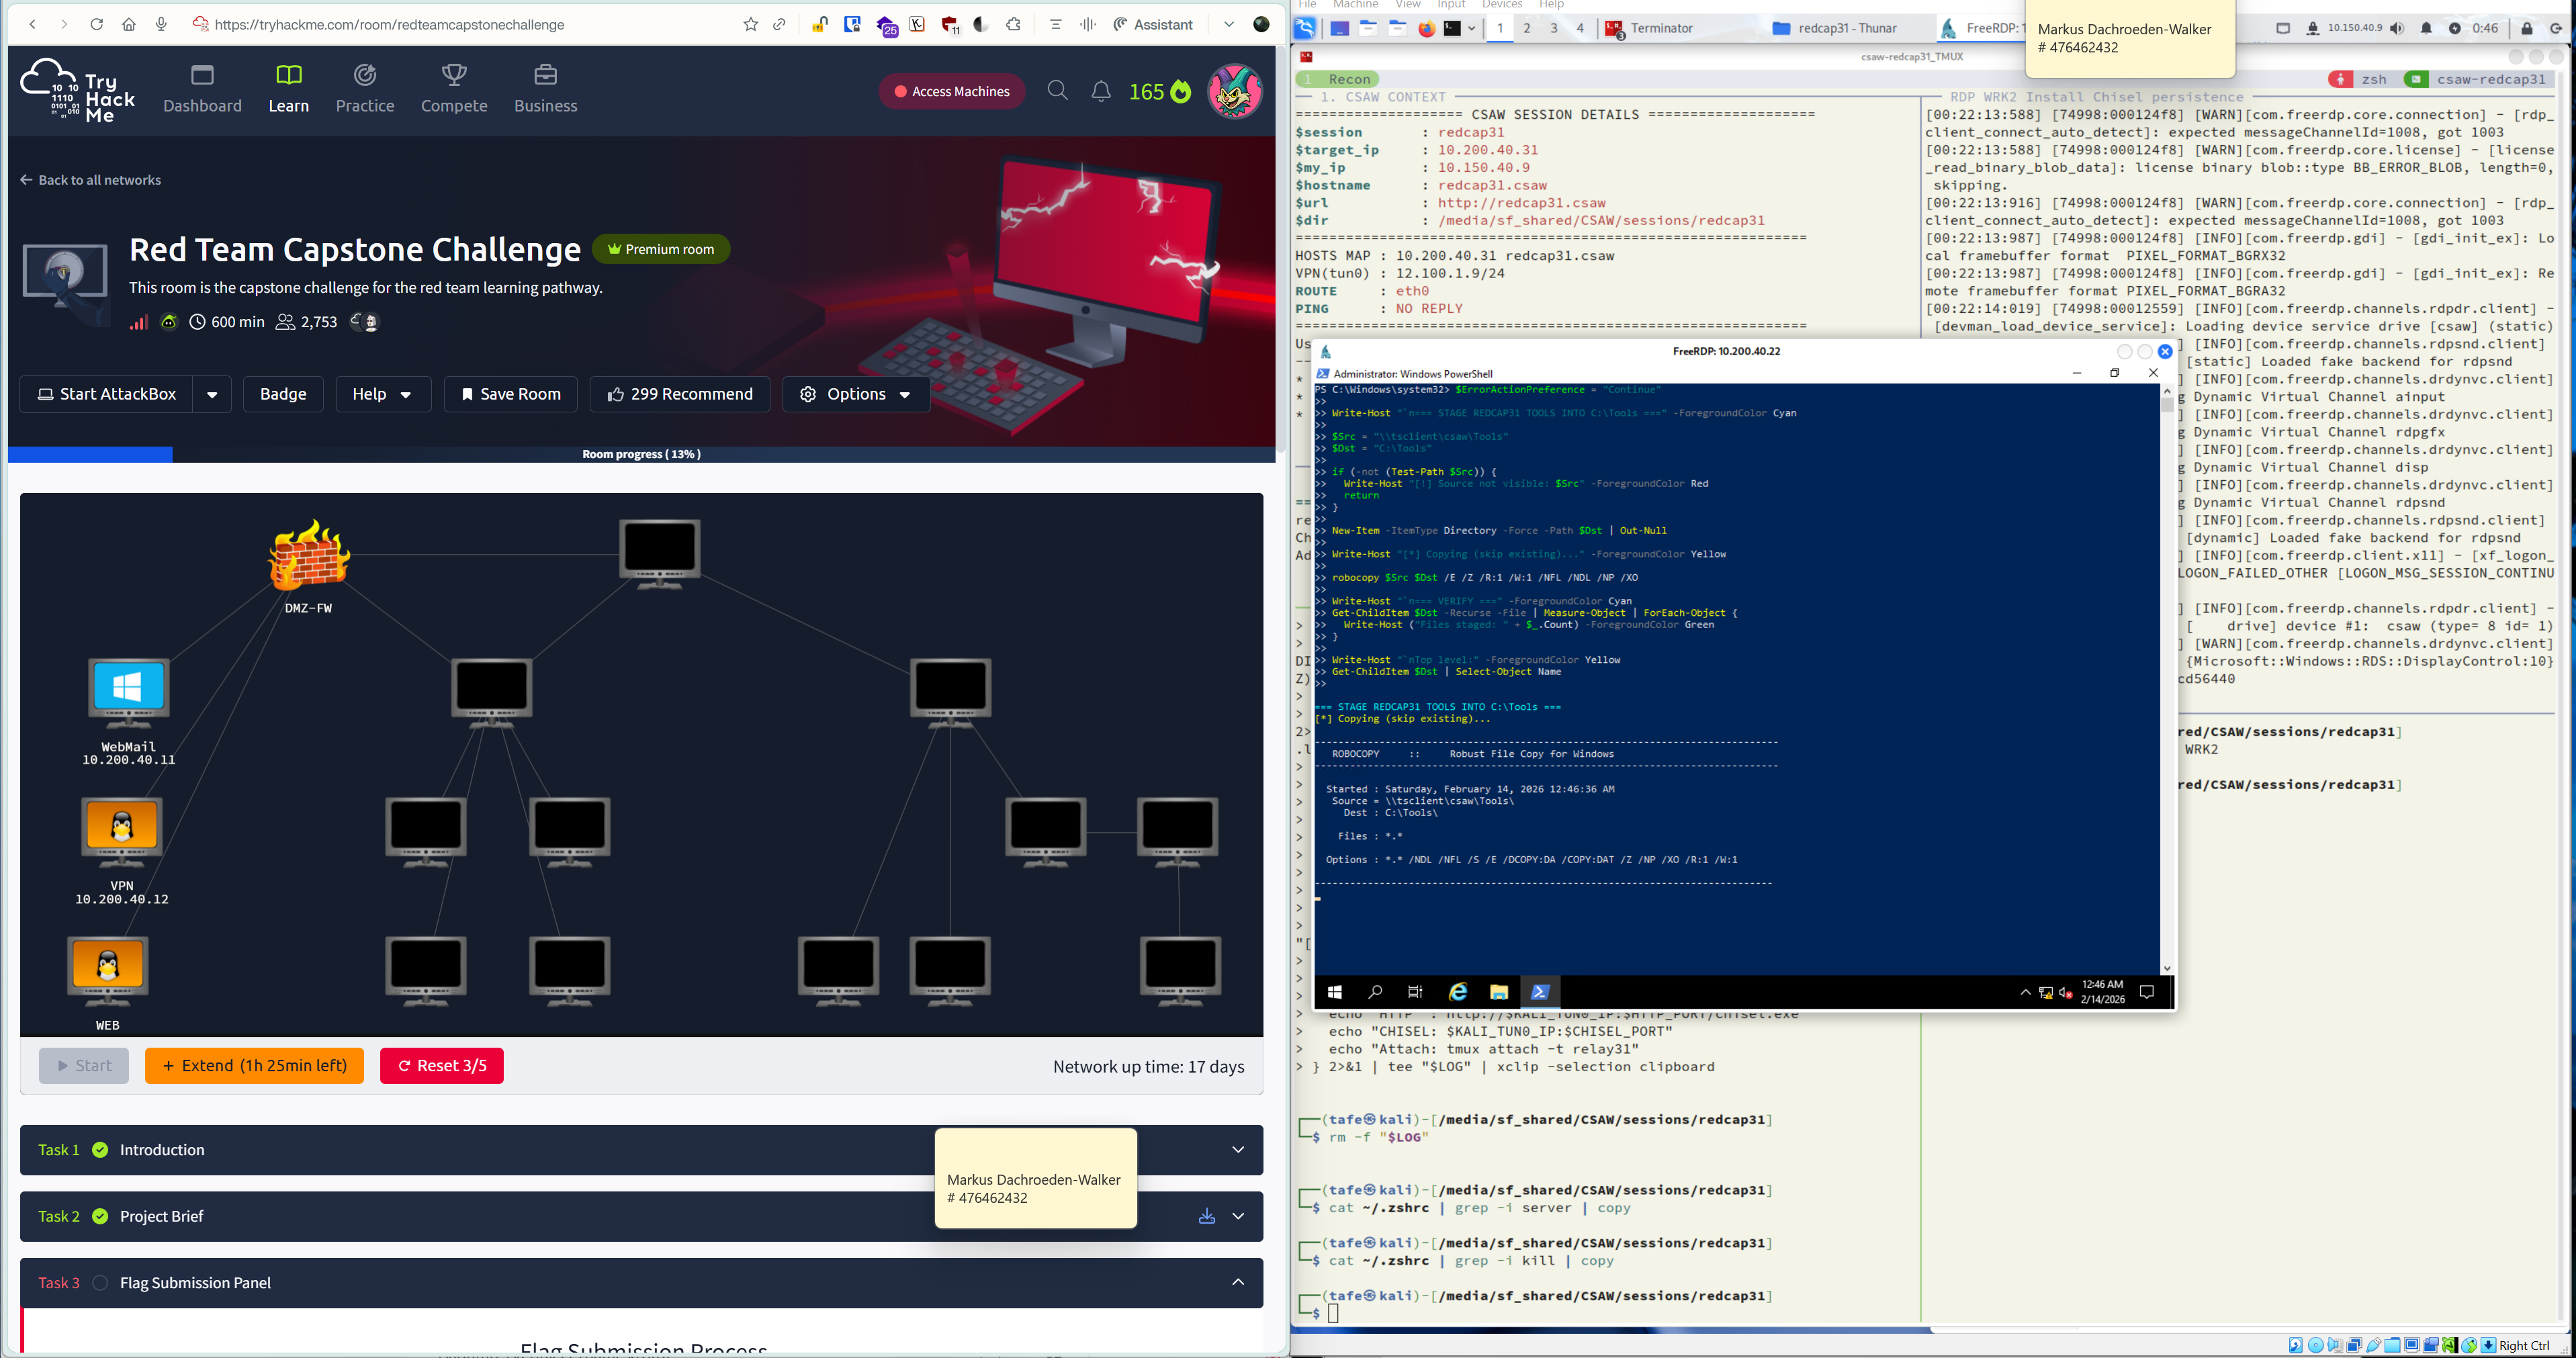Screen dimensions: 2576x1358
Task: Bookmark this page with the star icon
Action: click(750, 24)
